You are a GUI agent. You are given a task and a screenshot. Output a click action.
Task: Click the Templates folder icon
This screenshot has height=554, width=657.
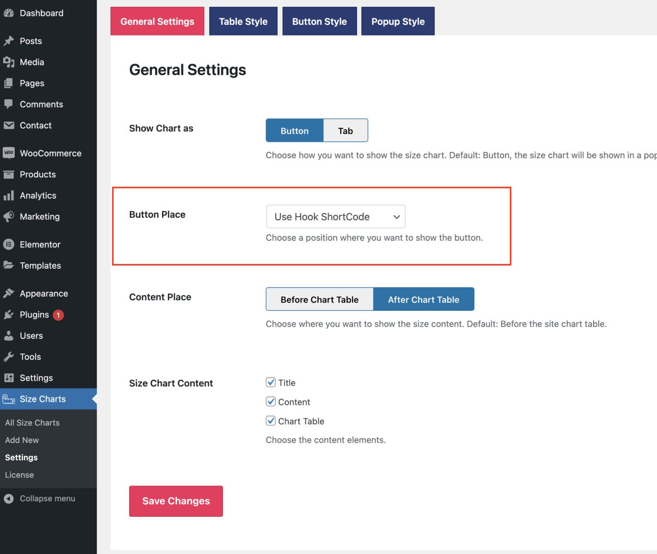coord(9,265)
